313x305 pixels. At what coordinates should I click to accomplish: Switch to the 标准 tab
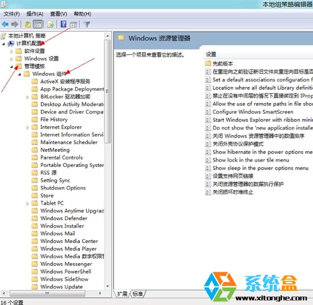[138, 294]
